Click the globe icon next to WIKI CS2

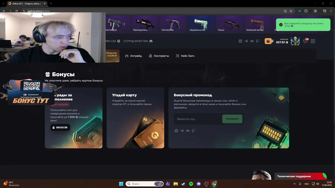coord(119,41)
